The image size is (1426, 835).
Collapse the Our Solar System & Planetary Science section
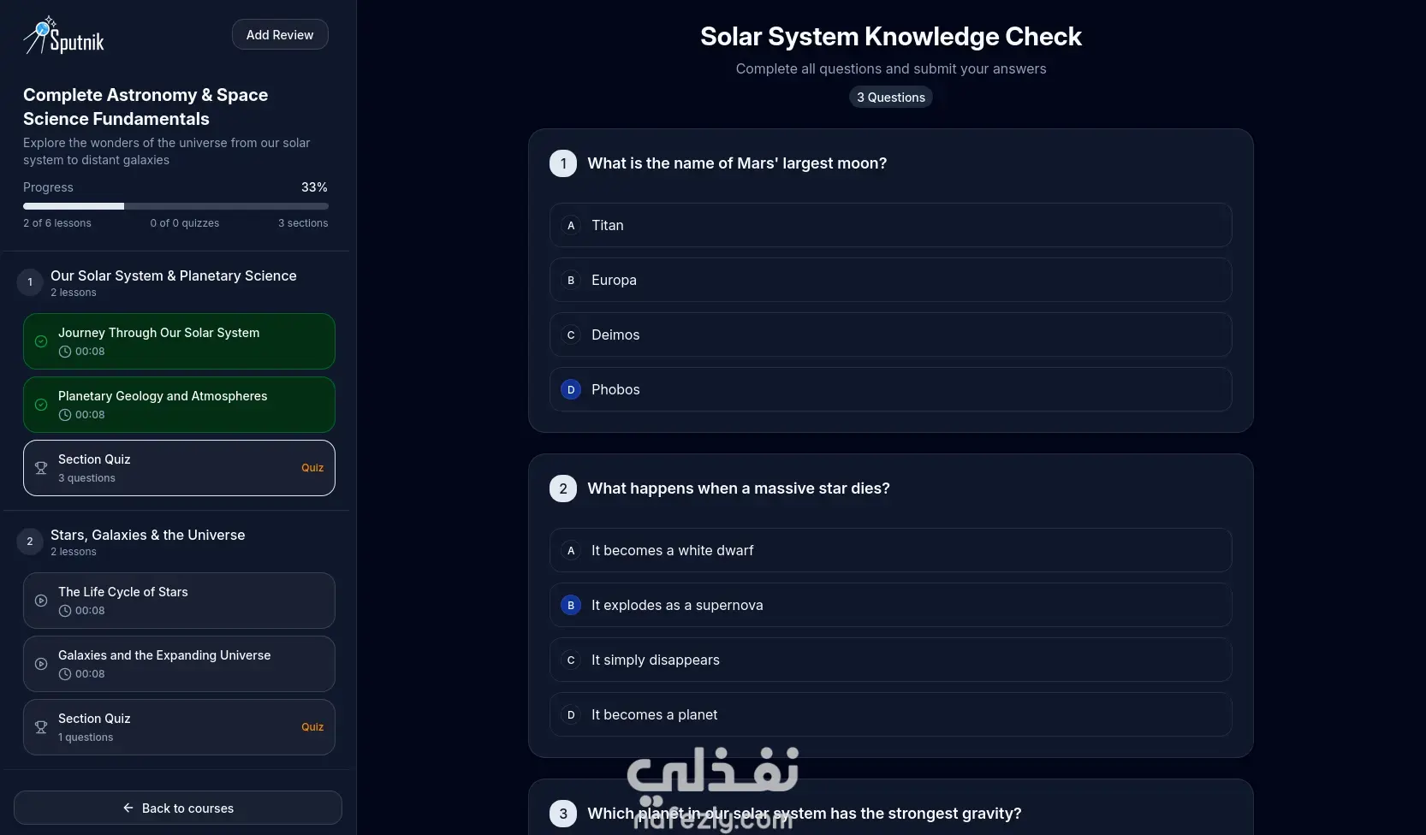click(x=174, y=282)
